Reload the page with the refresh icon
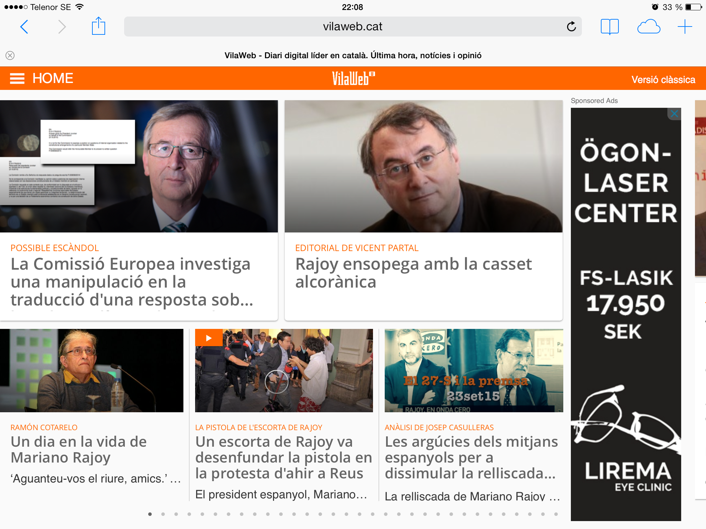This screenshot has width=706, height=529. pyautogui.click(x=571, y=26)
